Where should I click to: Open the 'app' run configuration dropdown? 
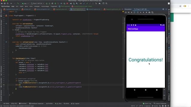pos(25,3)
